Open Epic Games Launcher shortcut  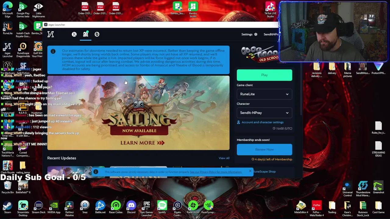(147, 208)
